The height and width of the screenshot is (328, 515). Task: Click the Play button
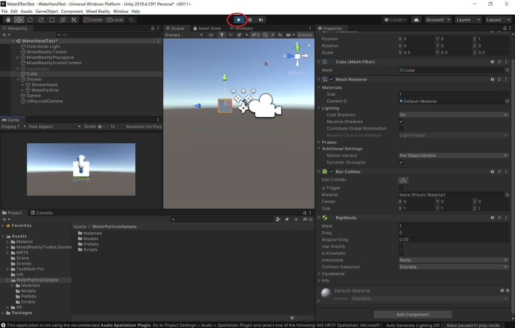click(x=239, y=20)
